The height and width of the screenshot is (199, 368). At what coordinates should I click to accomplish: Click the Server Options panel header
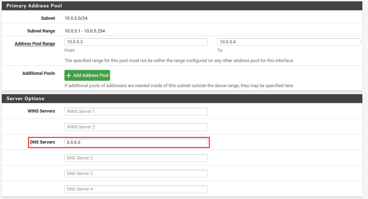coord(182,98)
